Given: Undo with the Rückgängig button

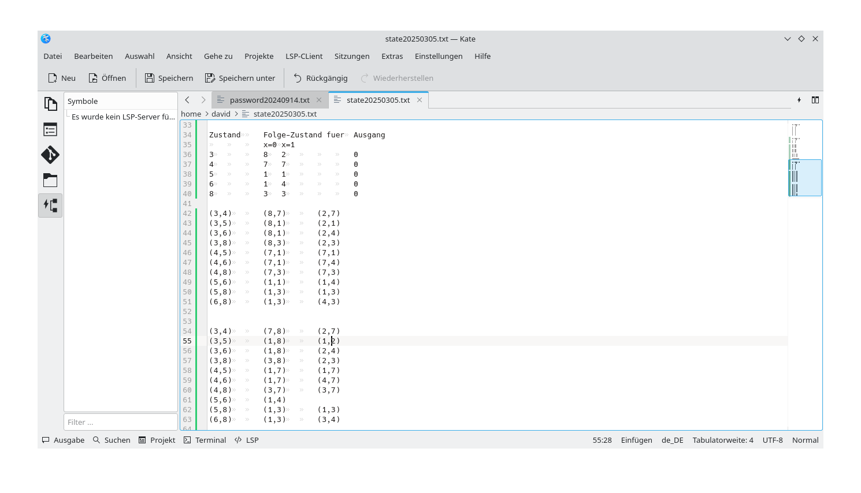Looking at the screenshot, I should pos(320,78).
